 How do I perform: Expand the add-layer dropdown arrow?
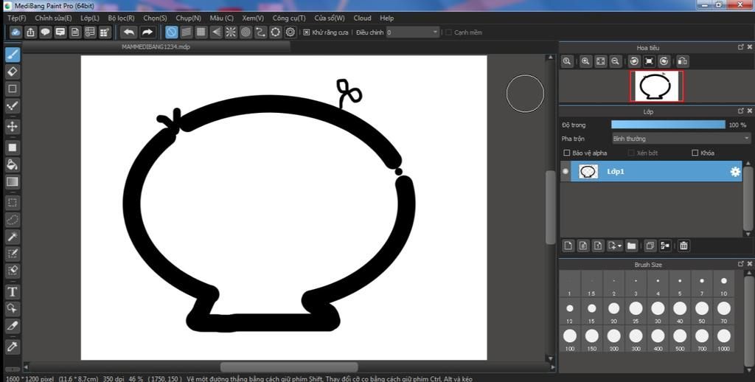point(619,246)
